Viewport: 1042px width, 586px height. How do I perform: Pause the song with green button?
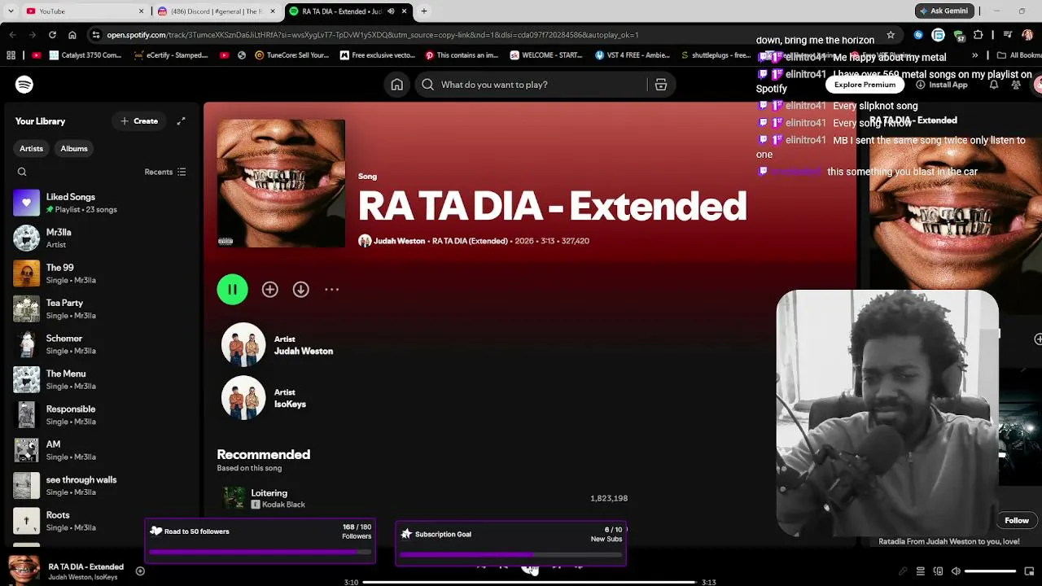232,289
